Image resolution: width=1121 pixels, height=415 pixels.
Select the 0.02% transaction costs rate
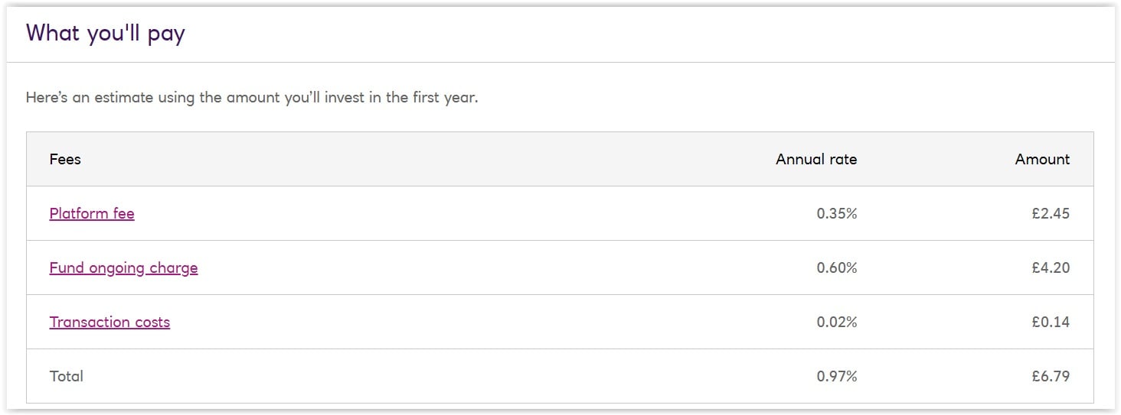[x=837, y=322]
